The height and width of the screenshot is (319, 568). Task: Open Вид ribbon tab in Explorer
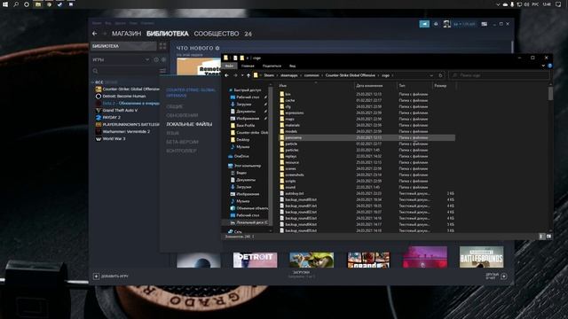(292, 66)
